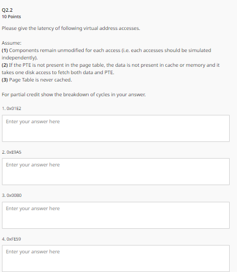The image size is (237, 272).
Task: Click the "takes one disk access" line
Action: (58, 72)
